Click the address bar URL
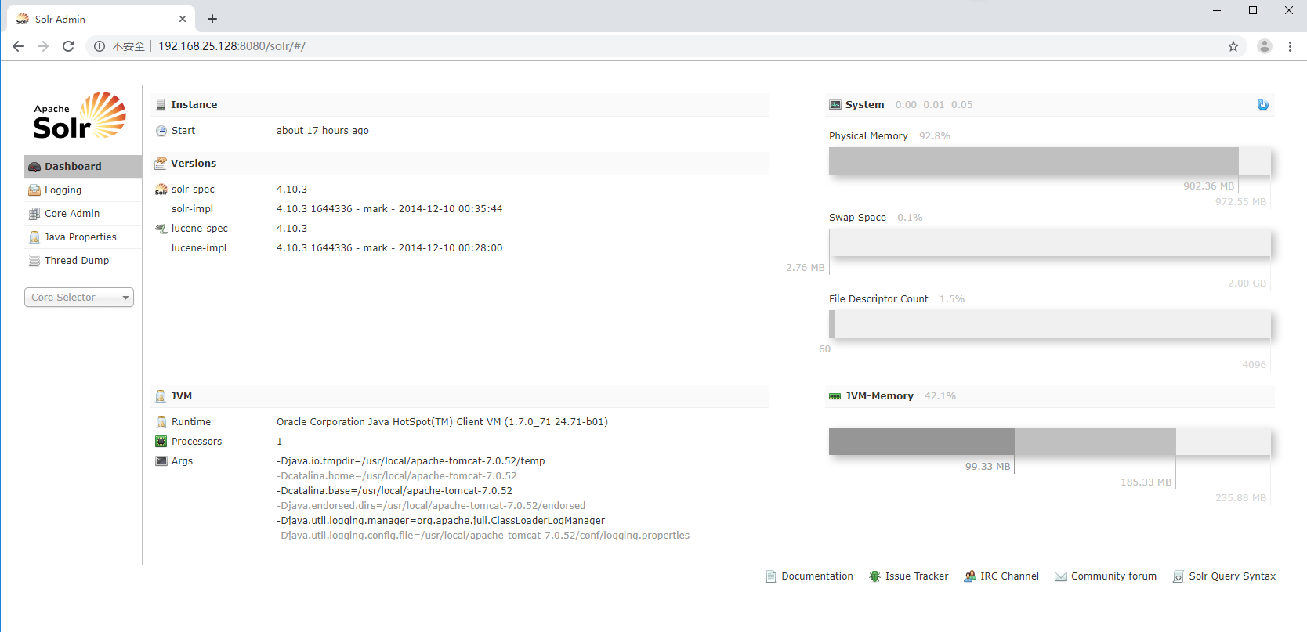Viewport: 1307px width, 632px height. [232, 46]
